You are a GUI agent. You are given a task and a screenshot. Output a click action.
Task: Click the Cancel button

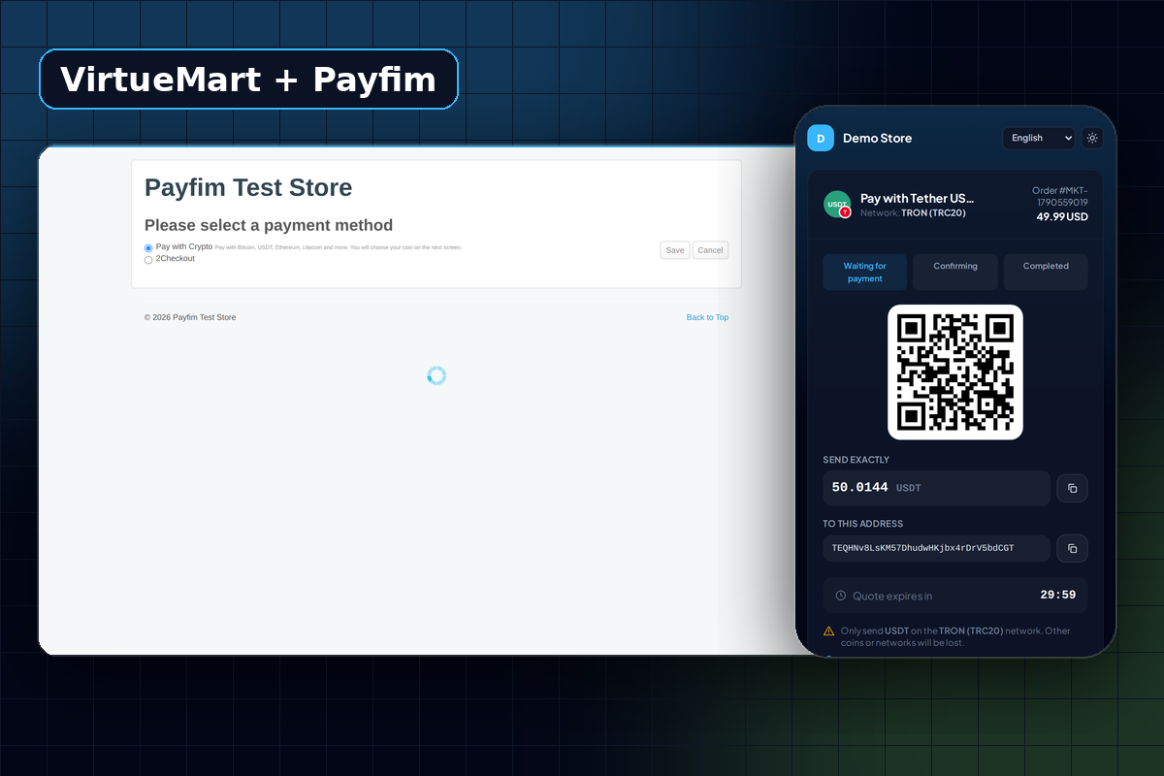[x=710, y=250]
